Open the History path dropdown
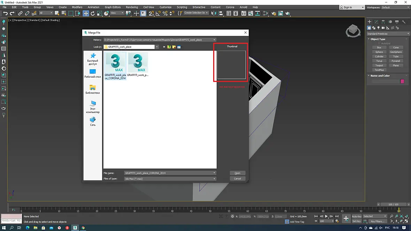 click(214, 40)
